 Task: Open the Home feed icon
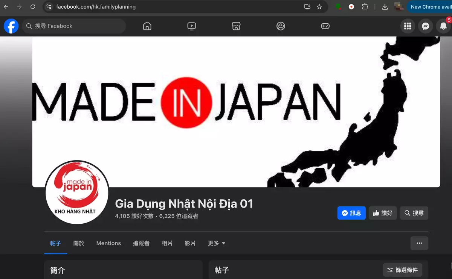point(147,26)
